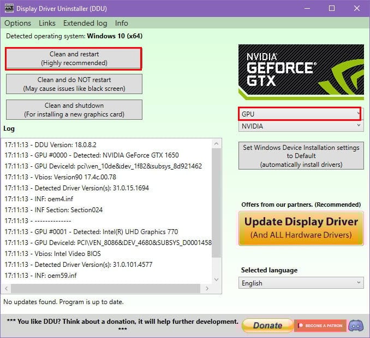The height and width of the screenshot is (338, 370).
Task: Select log line INF: oem59.inf
Action: (x=40, y=275)
